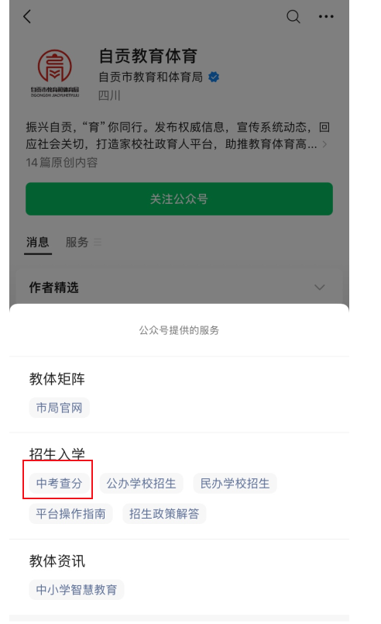Click the blue verified badge icon

[x=214, y=77]
